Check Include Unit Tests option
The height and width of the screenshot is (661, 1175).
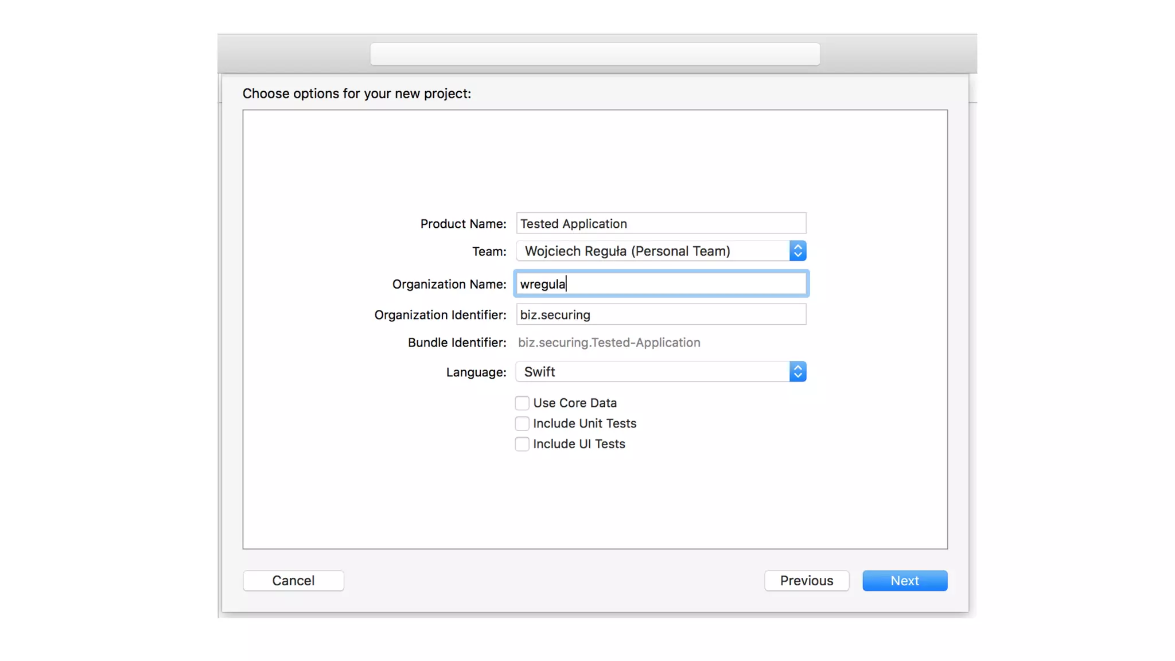point(522,423)
